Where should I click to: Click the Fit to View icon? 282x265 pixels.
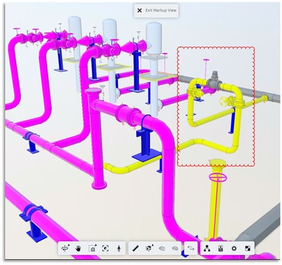point(105,249)
